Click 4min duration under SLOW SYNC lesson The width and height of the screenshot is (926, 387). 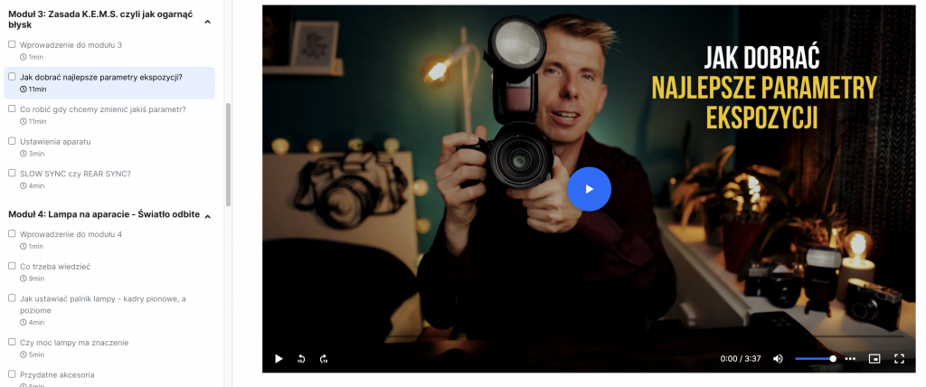[x=36, y=185]
